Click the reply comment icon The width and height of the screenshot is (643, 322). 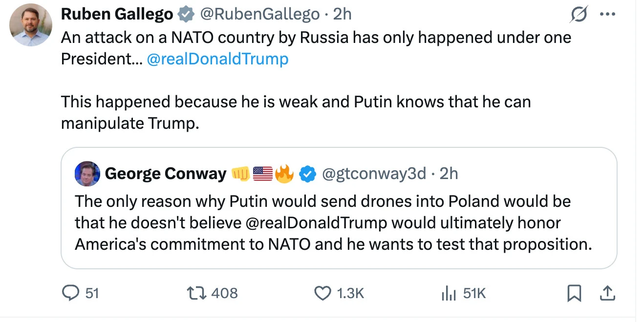[x=71, y=293]
